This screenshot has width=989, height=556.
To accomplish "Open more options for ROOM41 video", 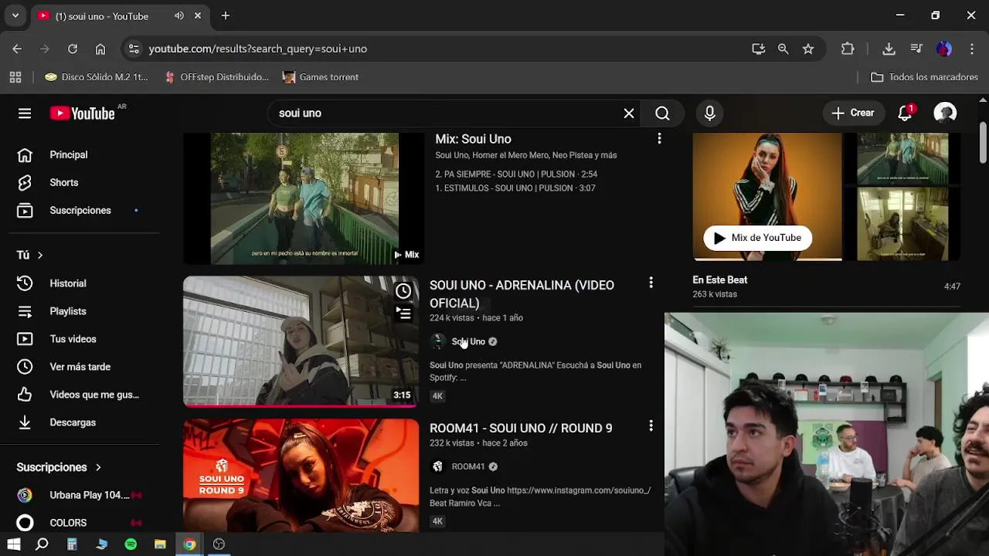I will coord(651,425).
